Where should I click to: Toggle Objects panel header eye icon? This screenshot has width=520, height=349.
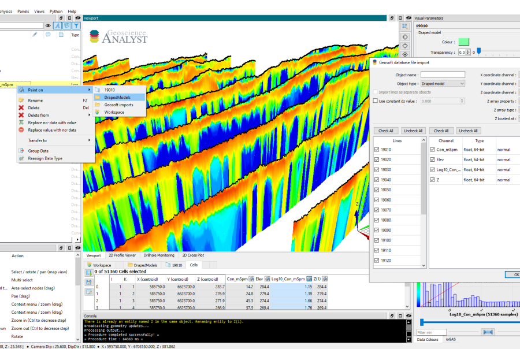tap(78, 18)
